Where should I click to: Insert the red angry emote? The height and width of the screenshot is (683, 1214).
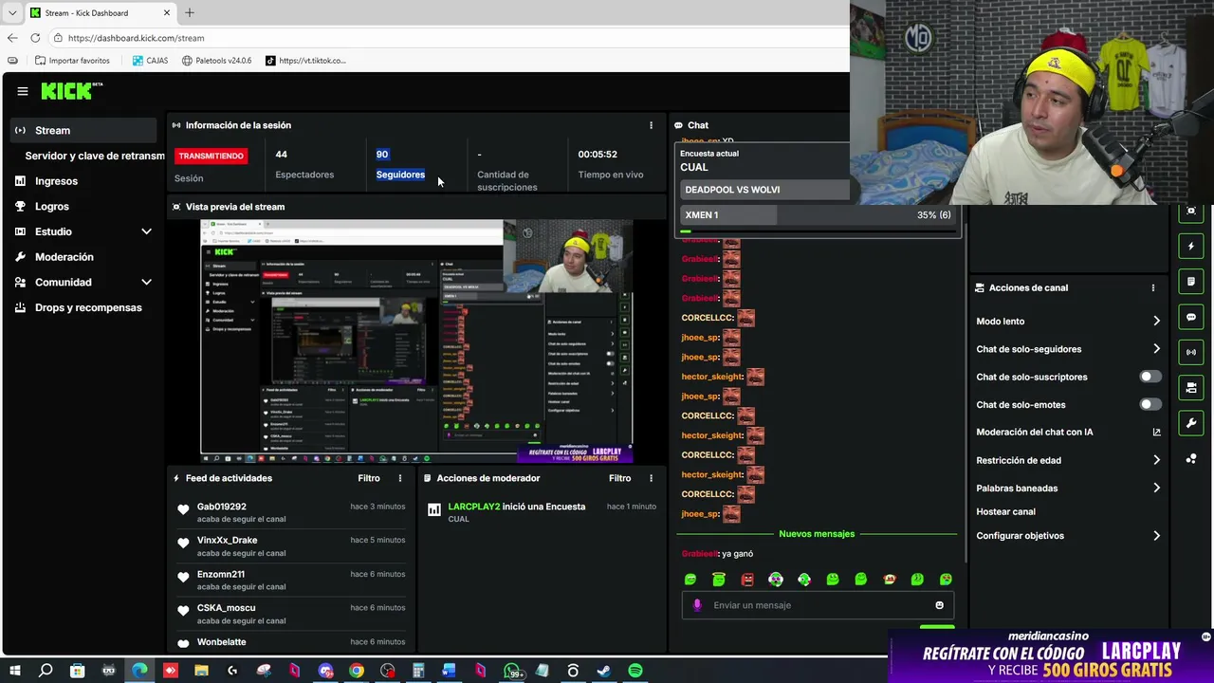[x=747, y=580]
